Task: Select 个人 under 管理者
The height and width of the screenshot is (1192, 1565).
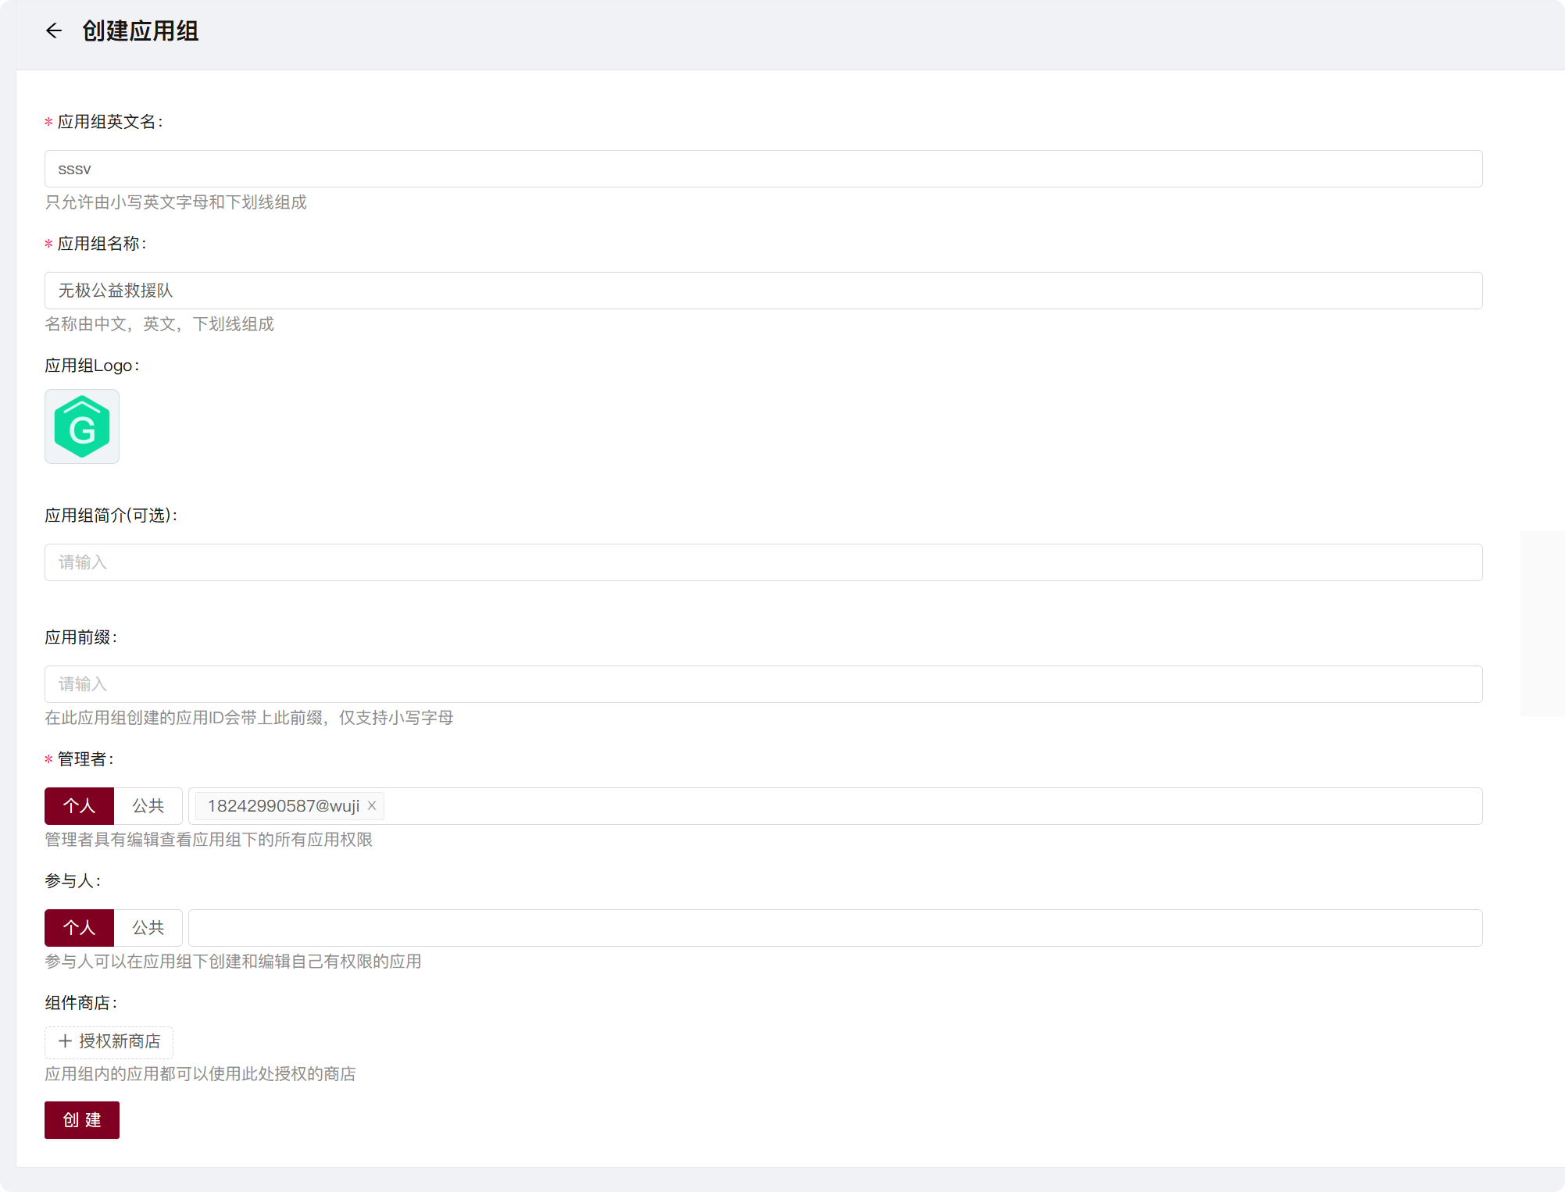Action: pyautogui.click(x=79, y=806)
